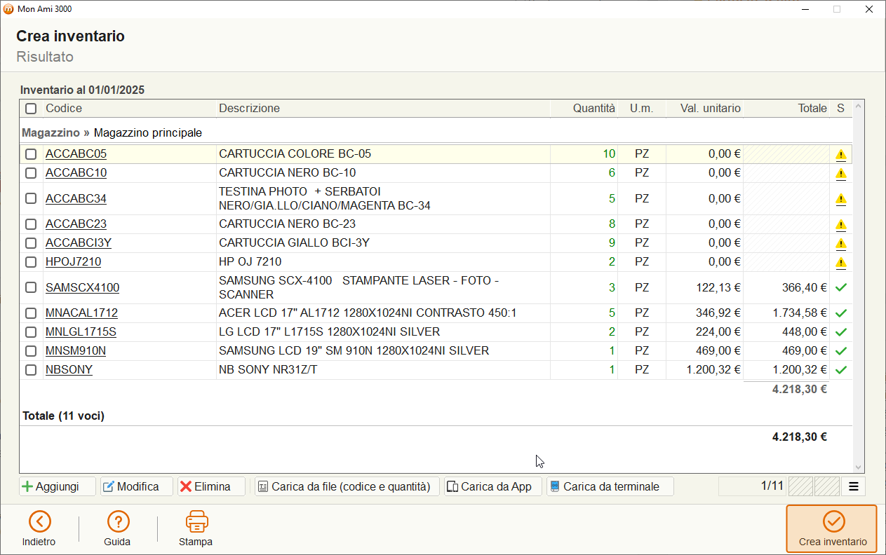Viewport: 886px width, 555px height.
Task: Open the ACCABC34 code link
Action: coord(76,199)
